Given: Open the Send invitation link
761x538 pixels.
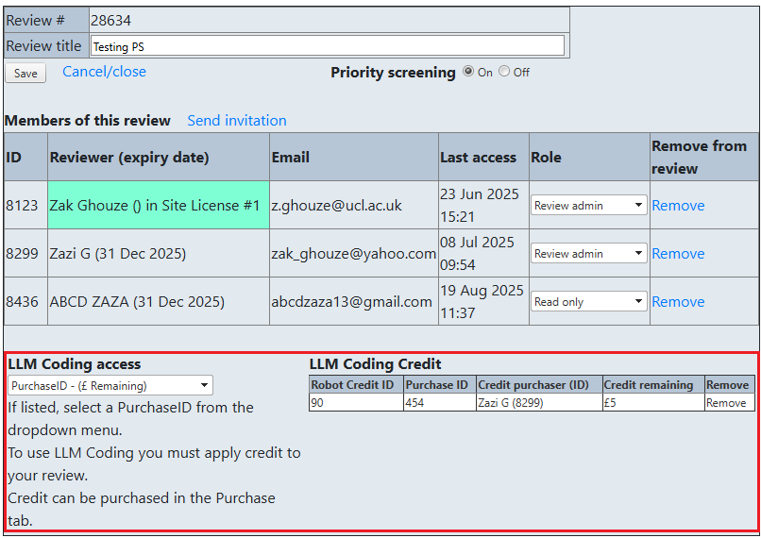Looking at the screenshot, I should (237, 121).
